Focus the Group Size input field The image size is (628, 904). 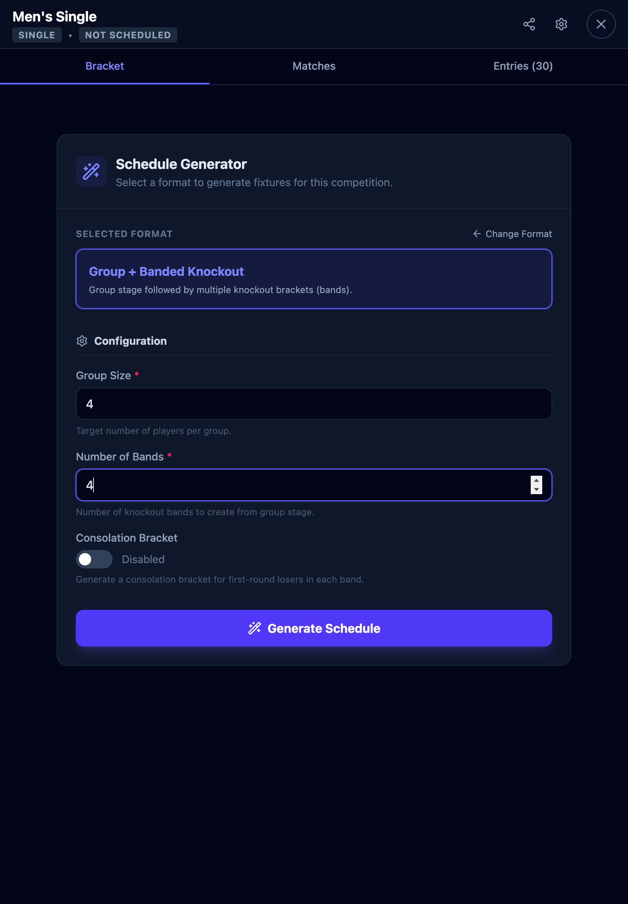coord(314,404)
